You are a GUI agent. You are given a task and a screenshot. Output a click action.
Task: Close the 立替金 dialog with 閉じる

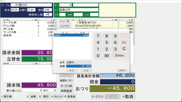click(x=122, y=71)
